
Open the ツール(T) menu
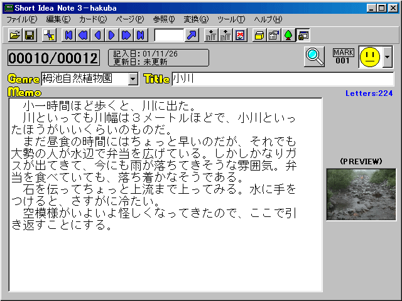[231, 19]
